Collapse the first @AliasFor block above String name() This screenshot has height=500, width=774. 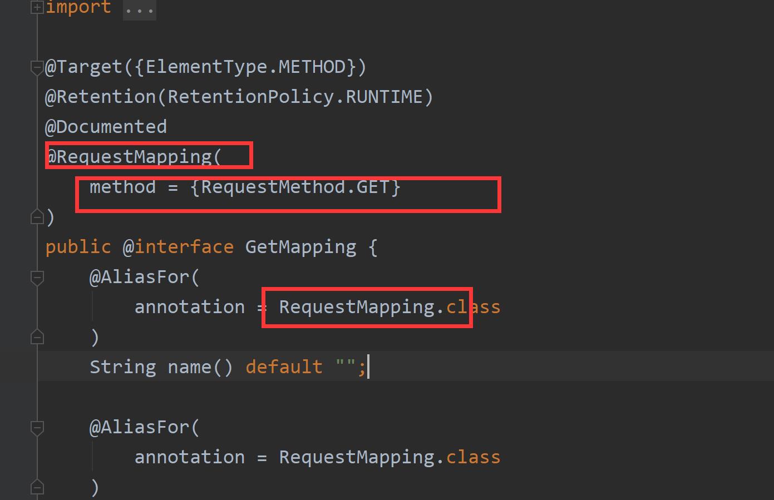coord(37,278)
